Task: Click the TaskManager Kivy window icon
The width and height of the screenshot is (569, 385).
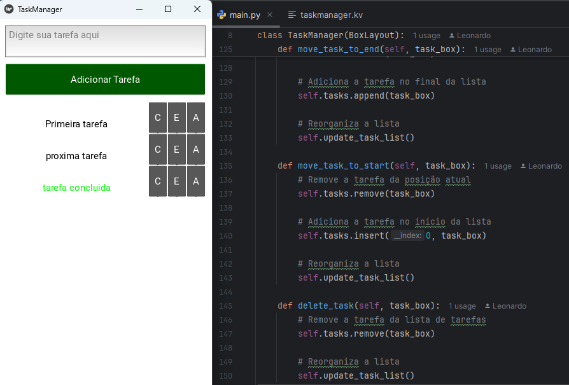Action: tap(9, 10)
